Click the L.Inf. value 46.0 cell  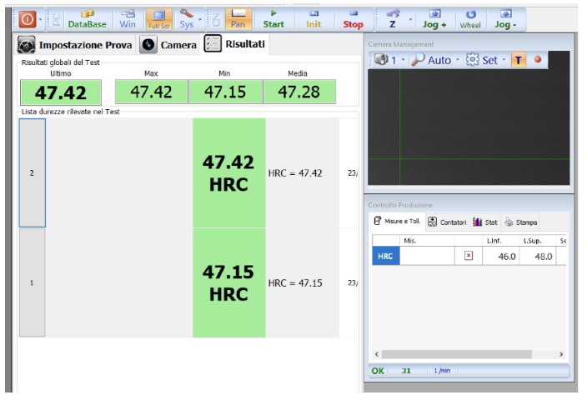point(500,257)
